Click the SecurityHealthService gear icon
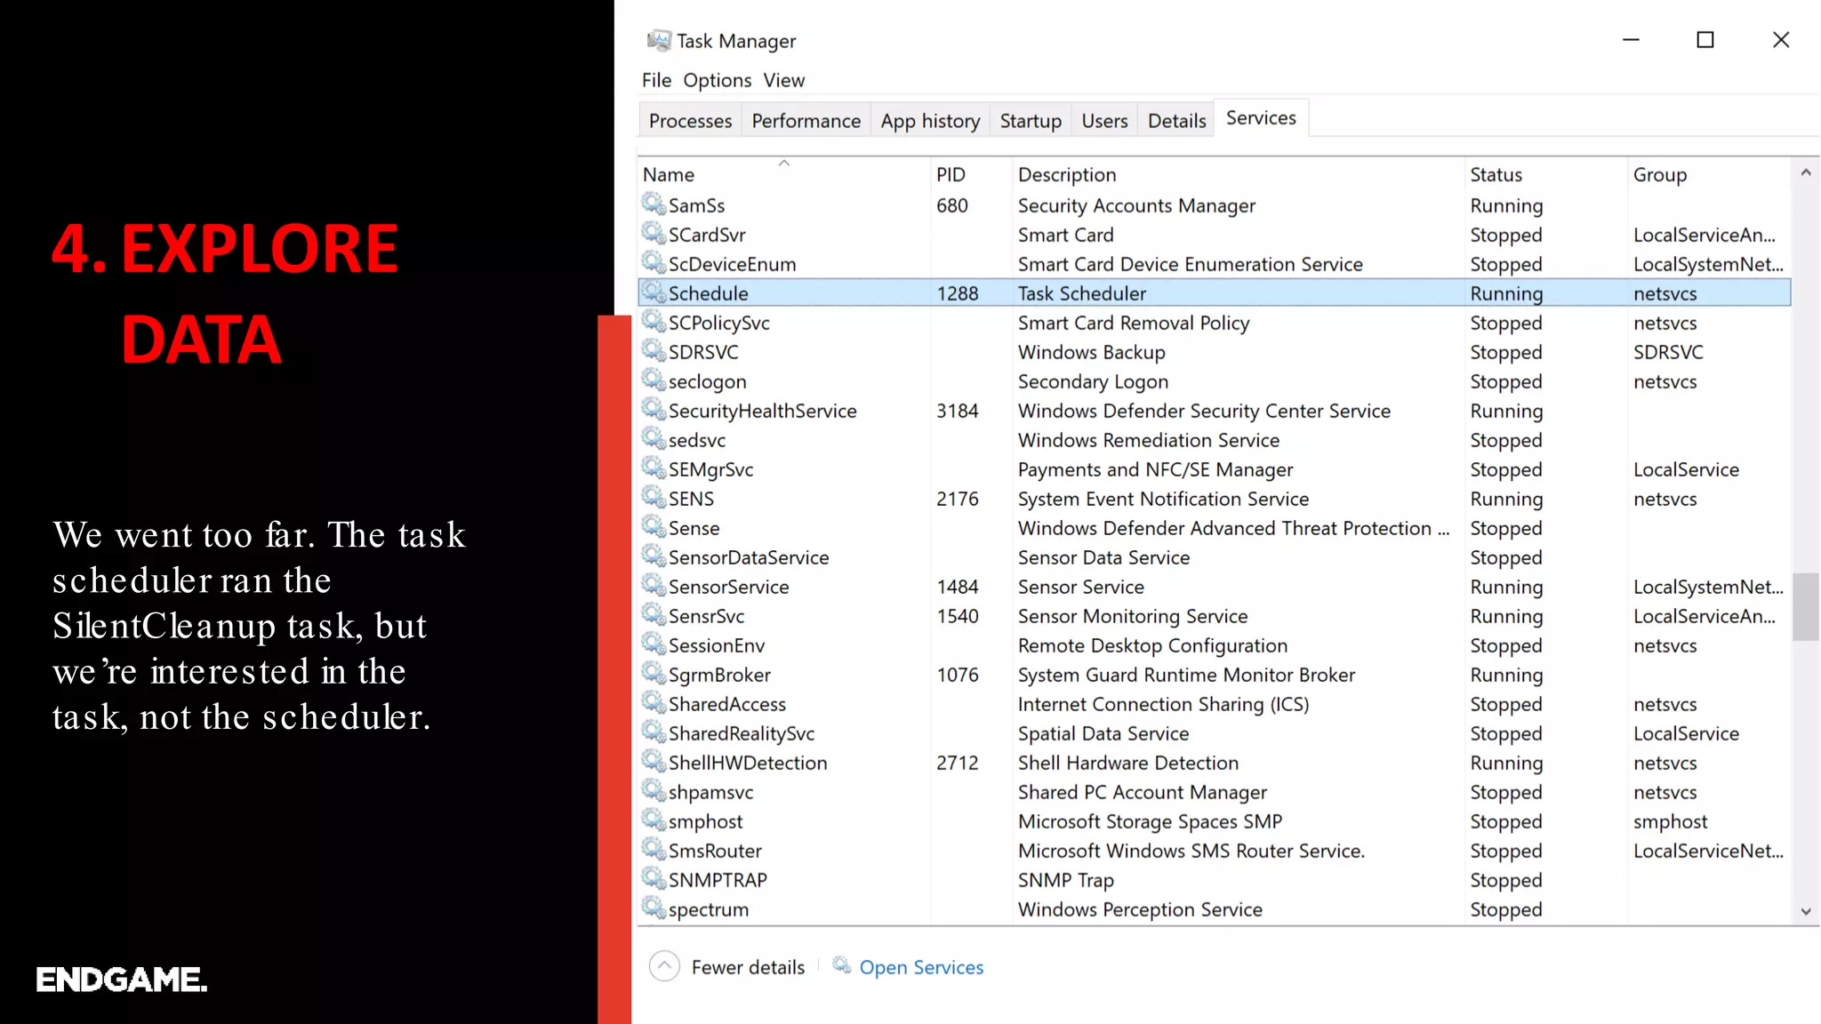This screenshot has height=1024, width=1821. (x=654, y=410)
